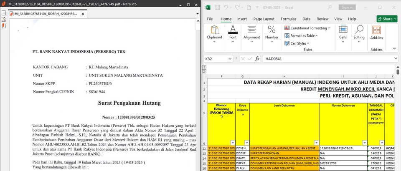Click the Nitro Pro scroll-up arrow
This screenshot has width=401, height=171.
point(198,20)
